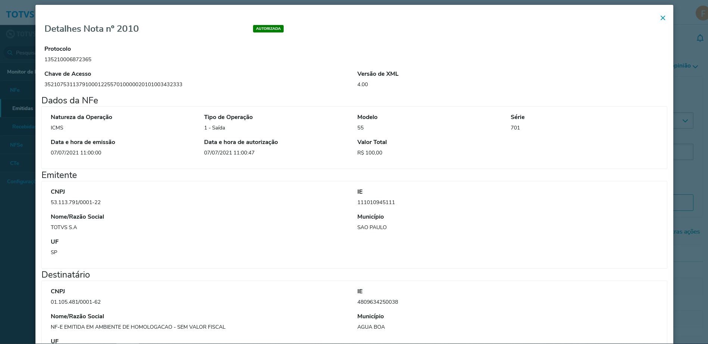
Task: Click the Outras ações link
Action: coord(687,231)
